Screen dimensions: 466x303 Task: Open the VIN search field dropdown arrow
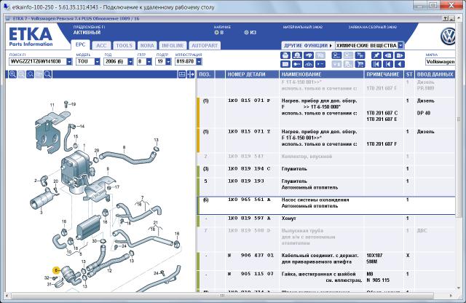click(69, 62)
